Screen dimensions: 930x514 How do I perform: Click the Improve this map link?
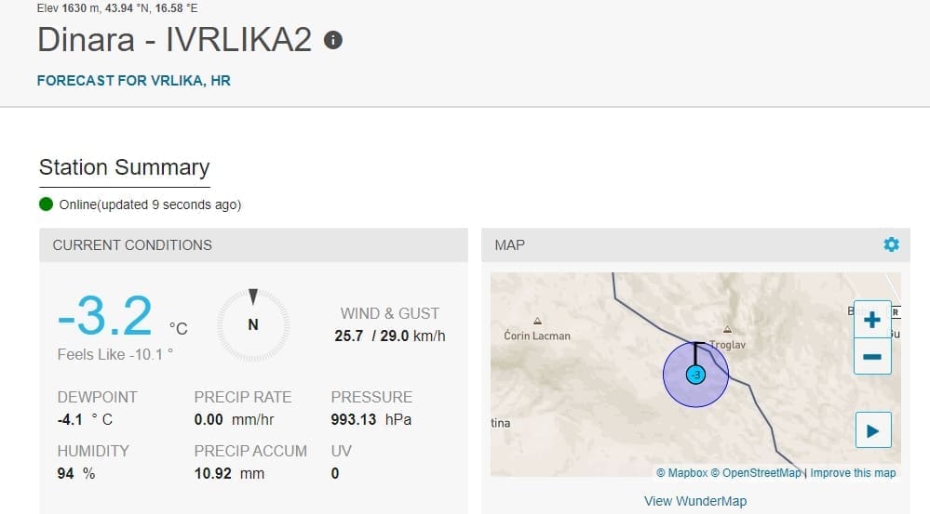[x=853, y=473]
